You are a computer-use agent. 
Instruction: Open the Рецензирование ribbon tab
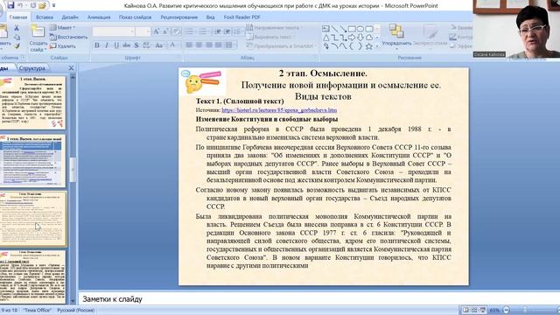point(178,17)
